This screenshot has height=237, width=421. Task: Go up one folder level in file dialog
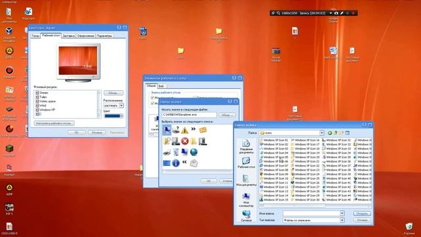(x=335, y=133)
